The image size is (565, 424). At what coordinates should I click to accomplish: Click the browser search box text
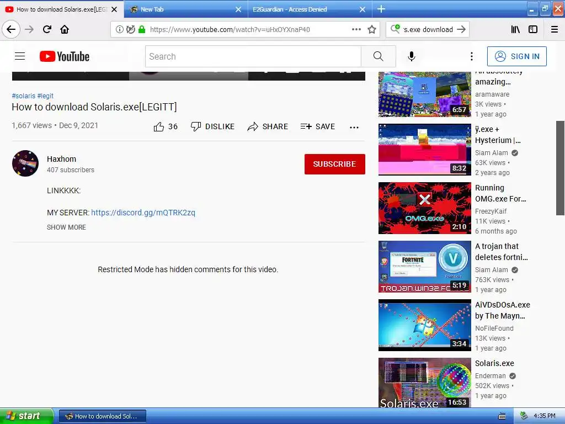428,29
